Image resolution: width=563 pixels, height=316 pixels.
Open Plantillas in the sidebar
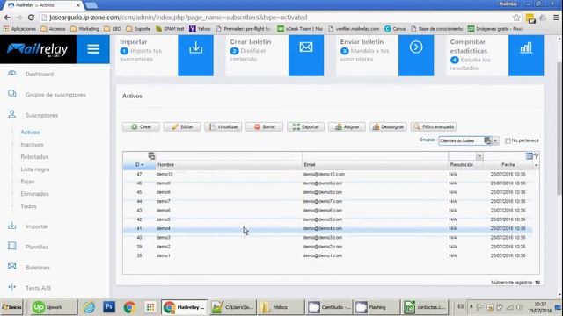click(x=37, y=247)
